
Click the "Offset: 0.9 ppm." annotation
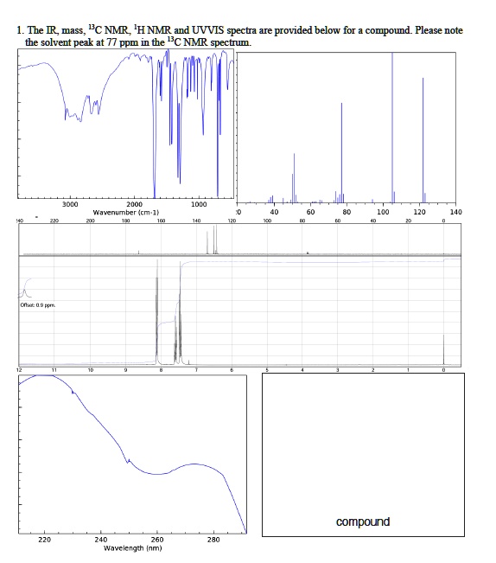(x=38, y=305)
